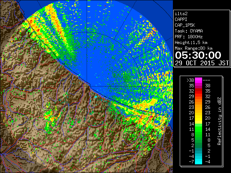Click the '>38' legend value
This screenshot has height=173, width=231.
190,80
